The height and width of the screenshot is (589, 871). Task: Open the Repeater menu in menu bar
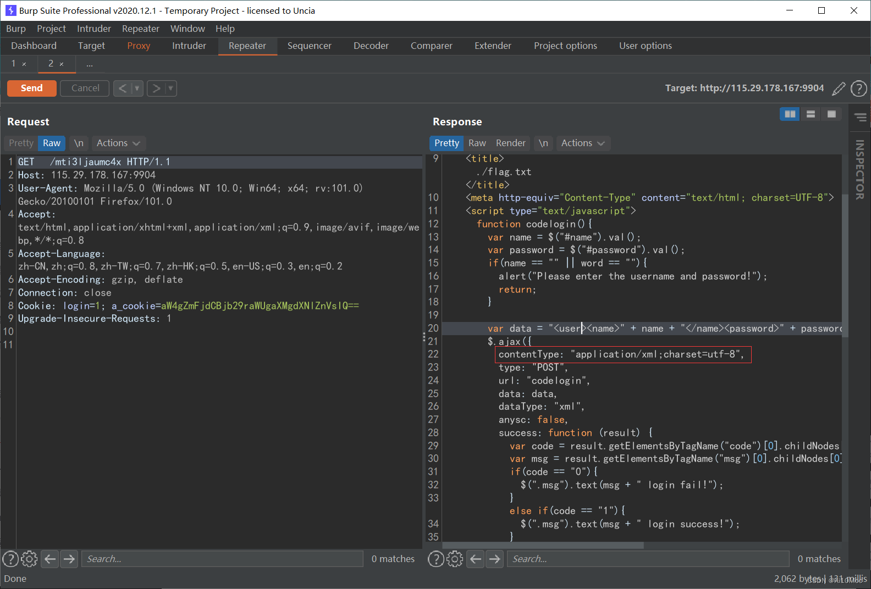point(141,29)
